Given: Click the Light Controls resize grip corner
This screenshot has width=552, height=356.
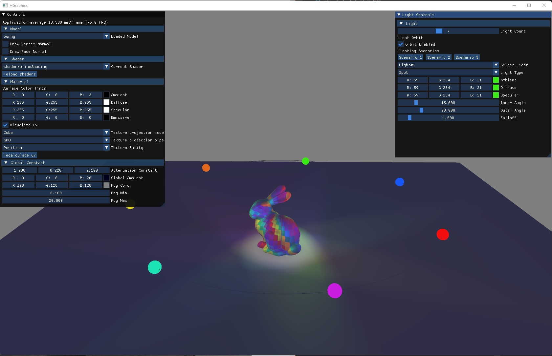Looking at the screenshot, I should pos(549,155).
